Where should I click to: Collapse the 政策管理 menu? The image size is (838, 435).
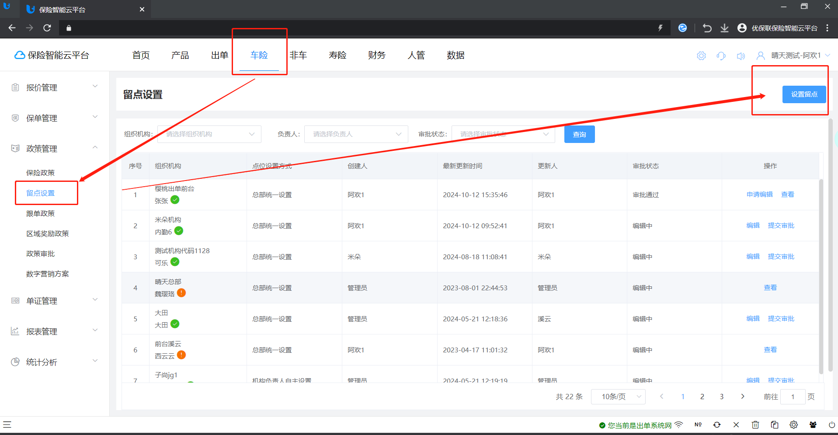(x=95, y=147)
